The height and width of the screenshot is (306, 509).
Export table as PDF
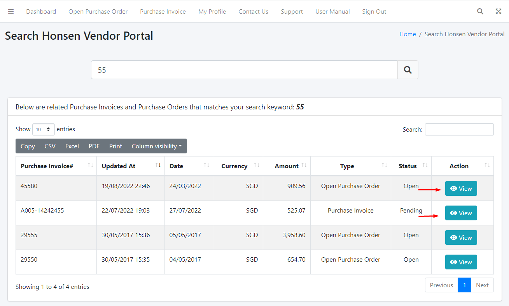(x=94, y=146)
